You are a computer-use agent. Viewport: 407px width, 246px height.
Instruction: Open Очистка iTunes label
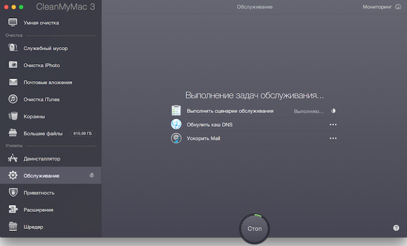pyautogui.click(x=42, y=99)
